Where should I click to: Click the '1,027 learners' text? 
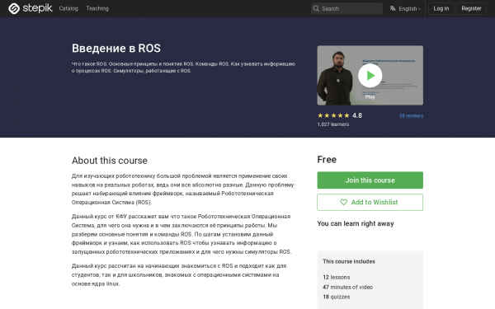tap(333, 124)
